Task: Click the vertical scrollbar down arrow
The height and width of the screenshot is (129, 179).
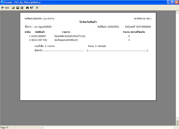Action: [177, 118]
